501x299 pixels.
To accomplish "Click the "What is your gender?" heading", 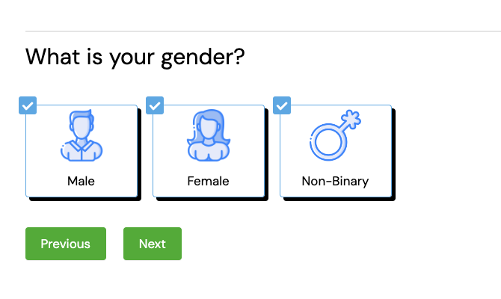I will pyautogui.click(x=135, y=57).
